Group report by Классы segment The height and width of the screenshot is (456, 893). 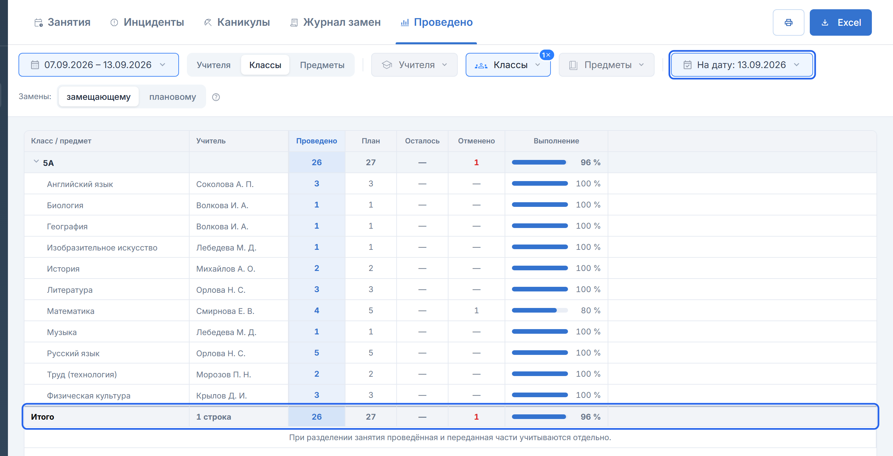(265, 65)
